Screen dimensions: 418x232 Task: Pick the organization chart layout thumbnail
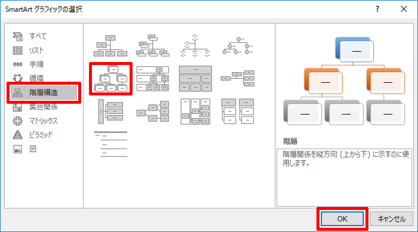click(x=110, y=45)
